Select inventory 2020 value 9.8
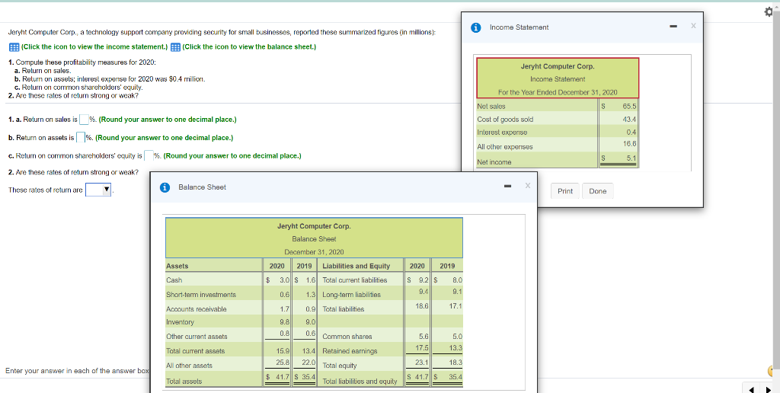The height and width of the screenshot is (393, 780). pyautogui.click(x=285, y=322)
